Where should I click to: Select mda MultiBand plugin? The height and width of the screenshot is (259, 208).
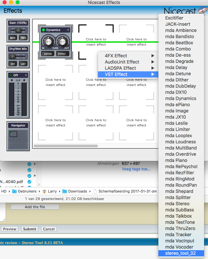click(181, 148)
